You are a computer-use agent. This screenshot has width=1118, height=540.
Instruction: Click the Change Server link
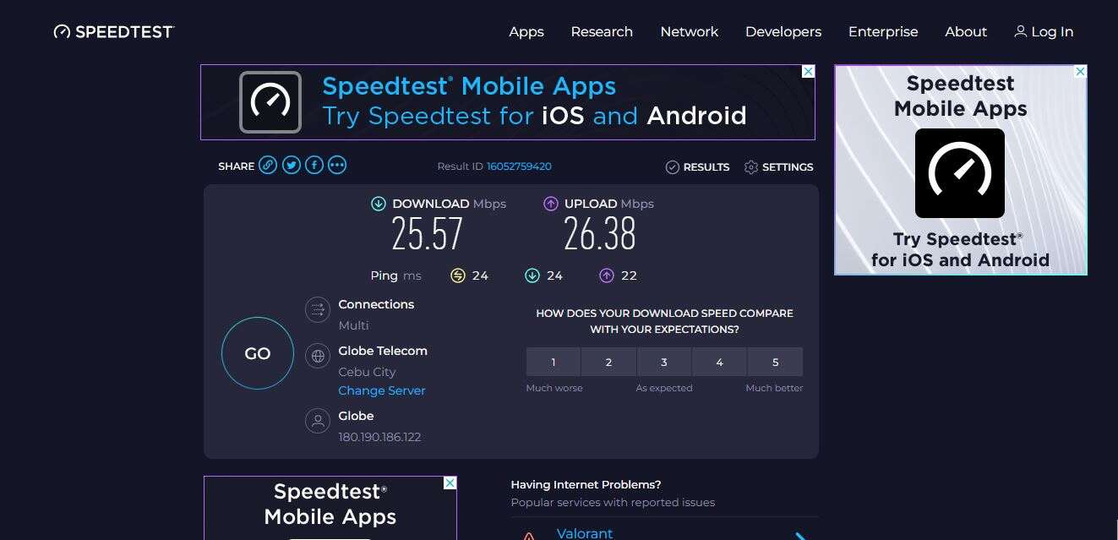coord(382,390)
